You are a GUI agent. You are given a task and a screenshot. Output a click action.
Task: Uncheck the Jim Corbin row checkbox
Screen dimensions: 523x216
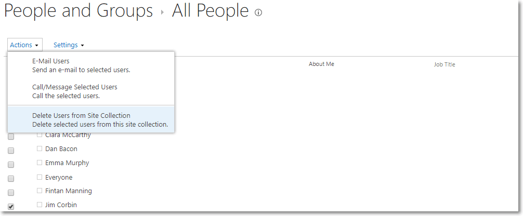[11, 207]
